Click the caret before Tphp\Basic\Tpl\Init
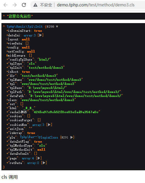 point(4,26)
